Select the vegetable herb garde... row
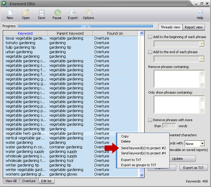This screenshot has width=211, height=187. click(70, 134)
